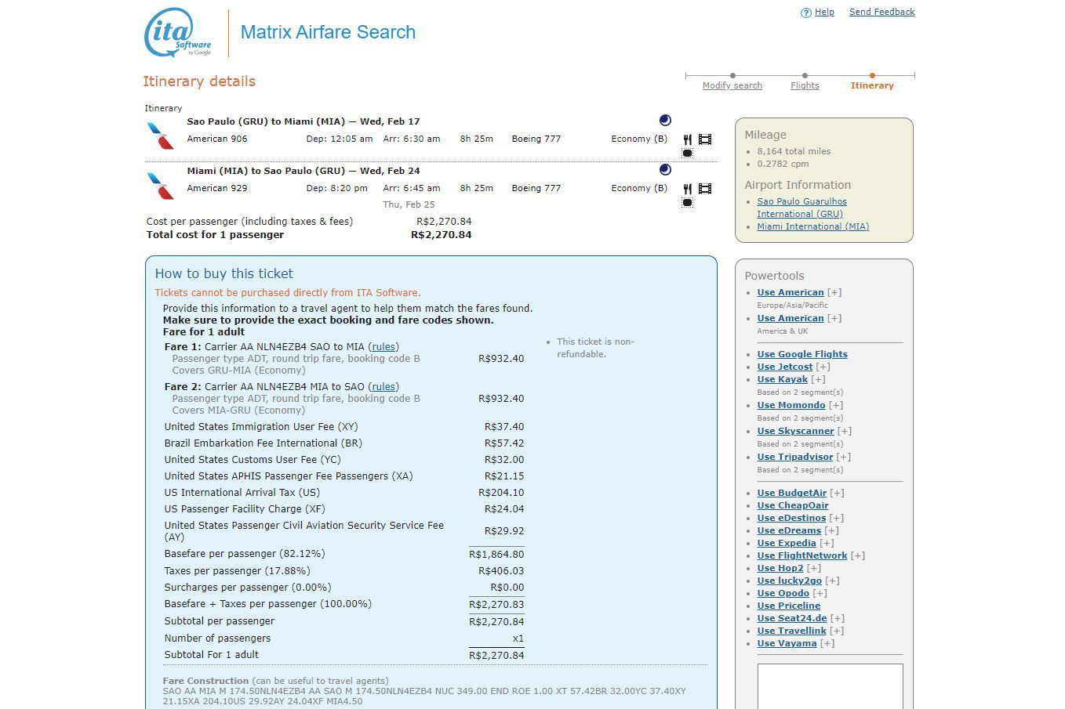The height and width of the screenshot is (709, 1065).
Task: Open Use Skyscanner link
Action: (795, 431)
